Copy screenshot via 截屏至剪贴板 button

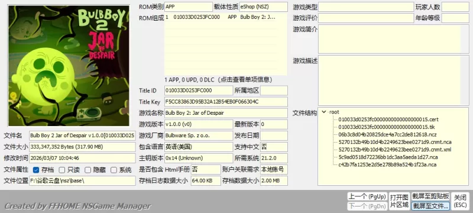(431, 196)
